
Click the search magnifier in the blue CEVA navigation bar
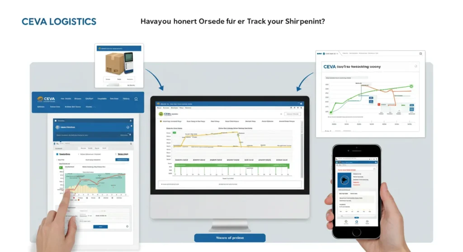tap(136, 99)
